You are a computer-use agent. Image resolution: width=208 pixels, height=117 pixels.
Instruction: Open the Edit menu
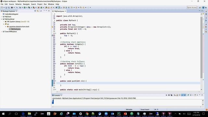point(6,4)
